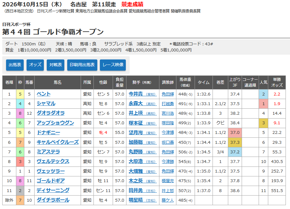This screenshot has width=290, height=209.
Task: Click highlighted 上がり3F value 37.0
Action: coord(235,133)
